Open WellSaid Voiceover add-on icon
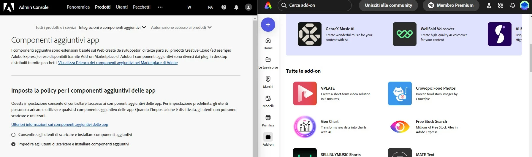The image size is (532, 157). [405, 34]
